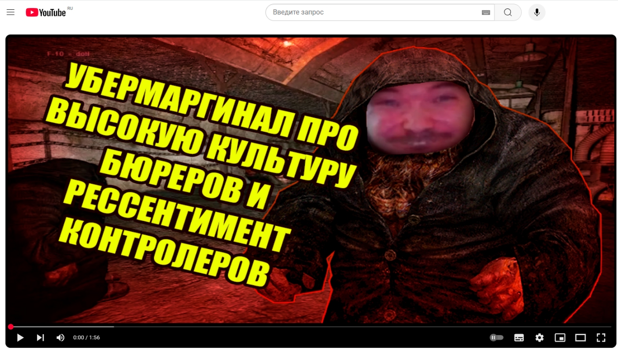
Task: Enable the miniplayer
Action: pyautogui.click(x=560, y=337)
